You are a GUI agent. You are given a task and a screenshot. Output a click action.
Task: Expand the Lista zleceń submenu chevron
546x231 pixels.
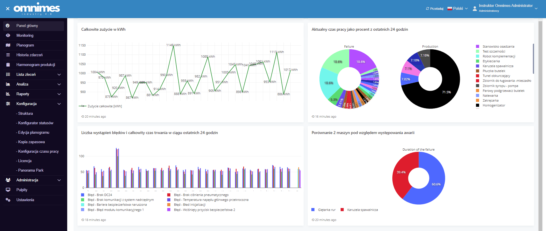click(59, 75)
